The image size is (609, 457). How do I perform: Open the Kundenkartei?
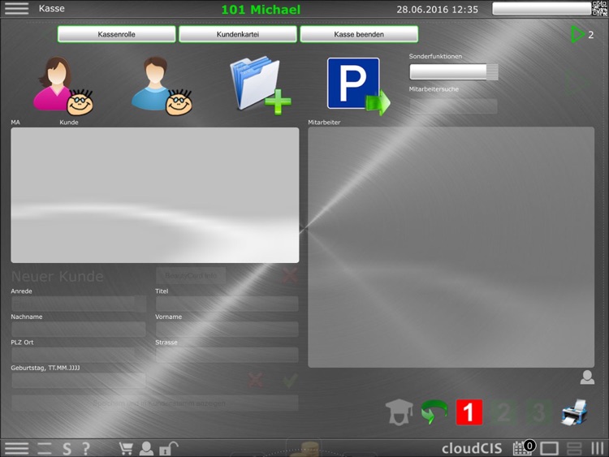pyautogui.click(x=238, y=34)
